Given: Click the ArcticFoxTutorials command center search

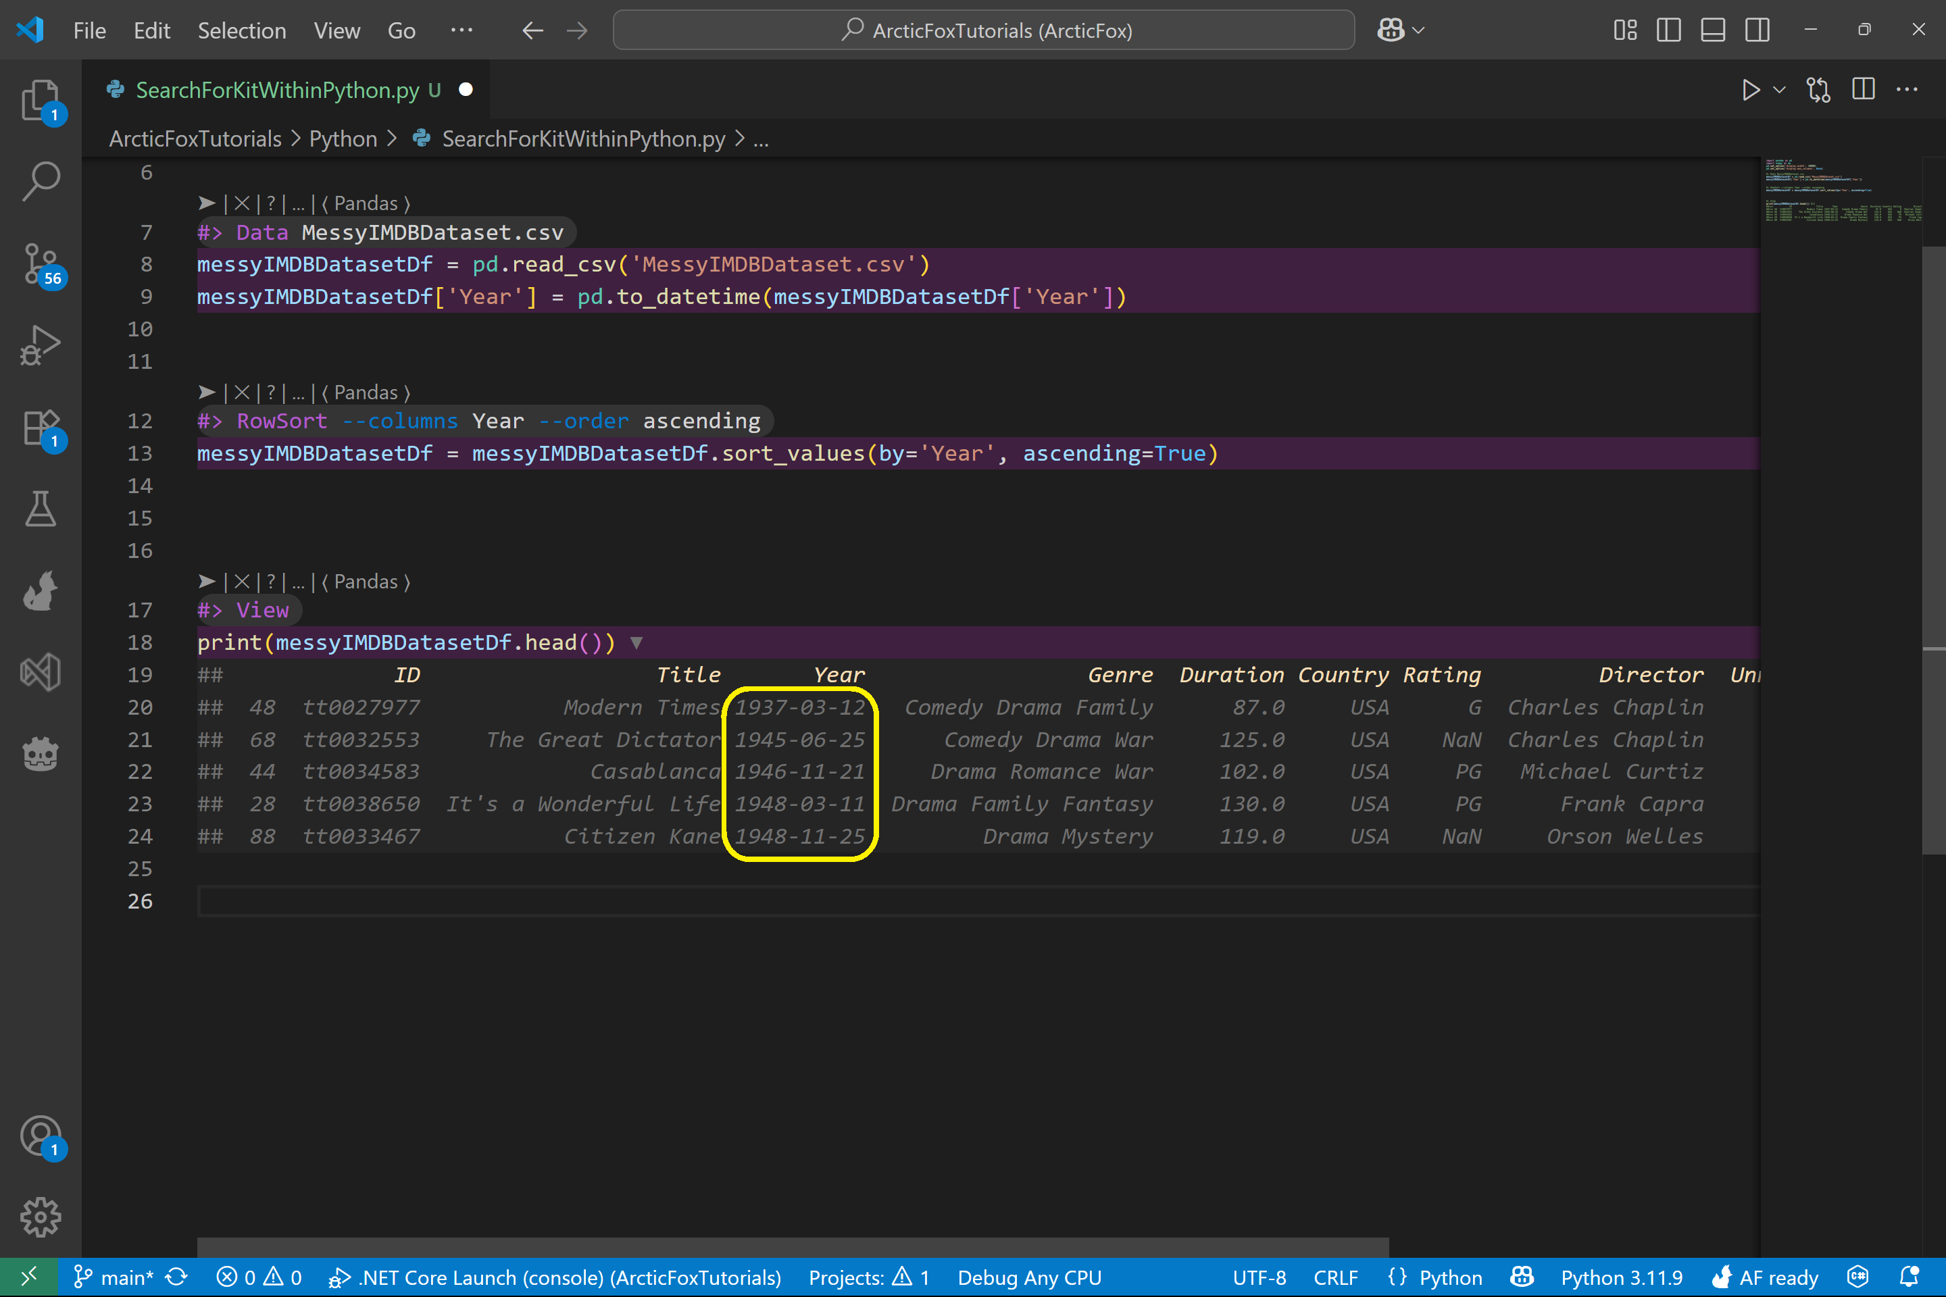Looking at the screenshot, I should point(984,30).
